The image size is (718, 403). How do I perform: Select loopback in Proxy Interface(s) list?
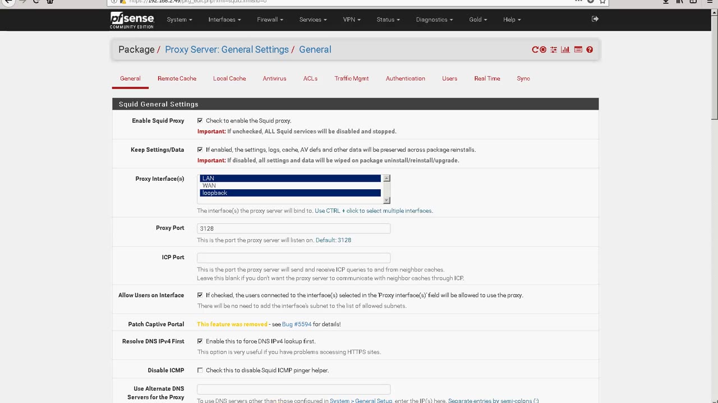point(290,193)
